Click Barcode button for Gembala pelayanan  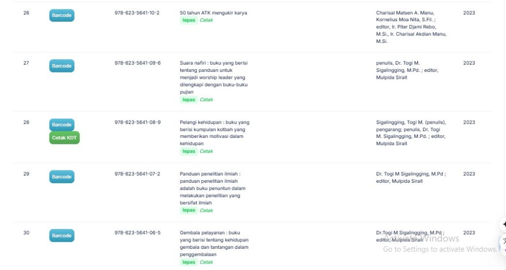click(62, 236)
